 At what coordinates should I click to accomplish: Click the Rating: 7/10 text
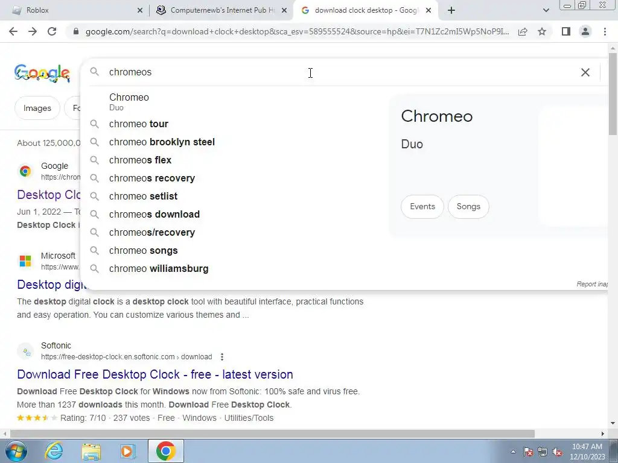83,418
